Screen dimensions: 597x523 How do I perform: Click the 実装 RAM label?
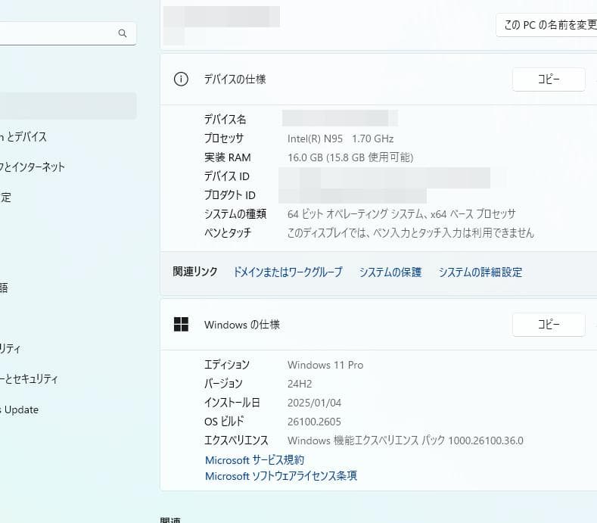227,157
